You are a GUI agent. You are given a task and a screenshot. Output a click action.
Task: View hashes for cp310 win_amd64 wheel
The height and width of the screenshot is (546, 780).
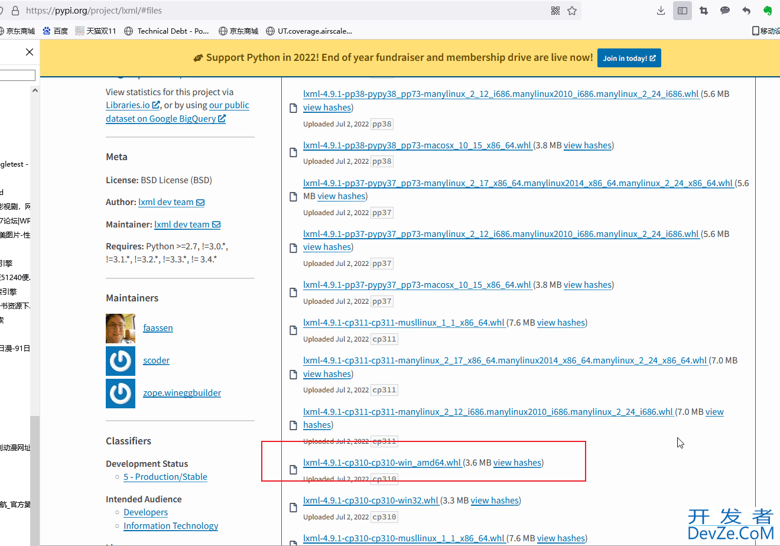tap(518, 463)
